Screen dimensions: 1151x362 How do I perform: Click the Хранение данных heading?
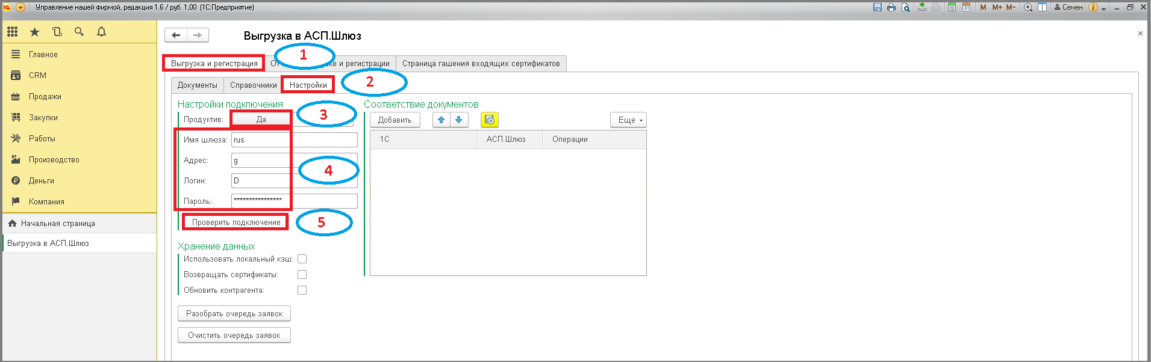216,246
